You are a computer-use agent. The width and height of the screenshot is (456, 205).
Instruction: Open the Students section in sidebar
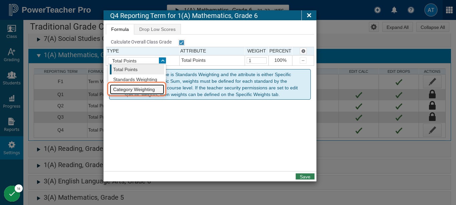(x=12, y=78)
